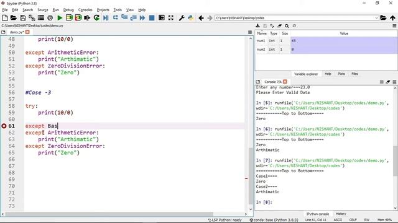
Task: Select the IPython console tab
Action: pos(318,214)
